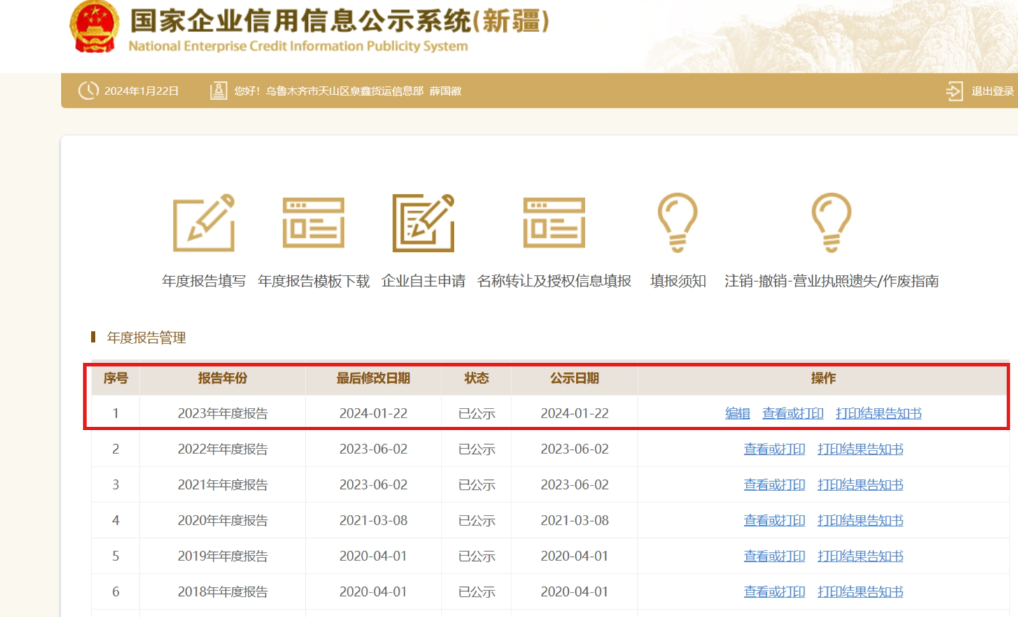The image size is (1018, 617).
Task: Open 打印结果告知书 for the 2022 report
Action: click(x=861, y=449)
